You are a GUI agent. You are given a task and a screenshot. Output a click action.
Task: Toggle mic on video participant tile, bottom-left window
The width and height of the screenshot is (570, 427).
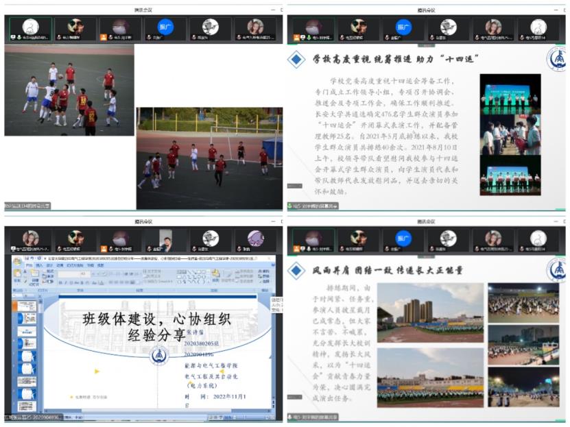click(148, 249)
